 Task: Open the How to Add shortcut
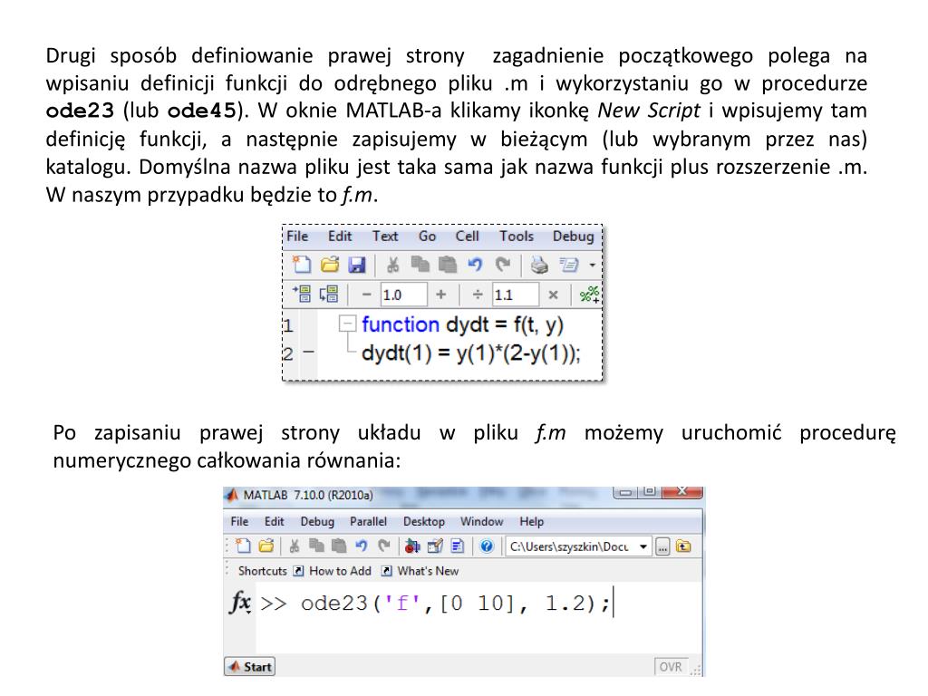(333, 571)
